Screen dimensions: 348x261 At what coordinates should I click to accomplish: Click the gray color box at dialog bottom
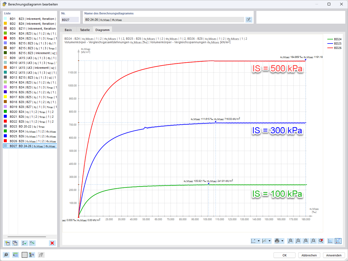[x=24, y=255]
